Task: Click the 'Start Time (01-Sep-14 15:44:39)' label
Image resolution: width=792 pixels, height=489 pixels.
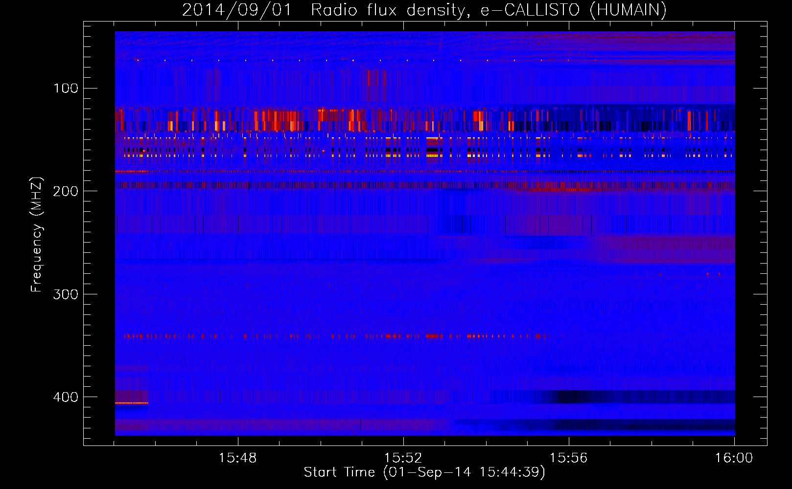Action: point(424,472)
